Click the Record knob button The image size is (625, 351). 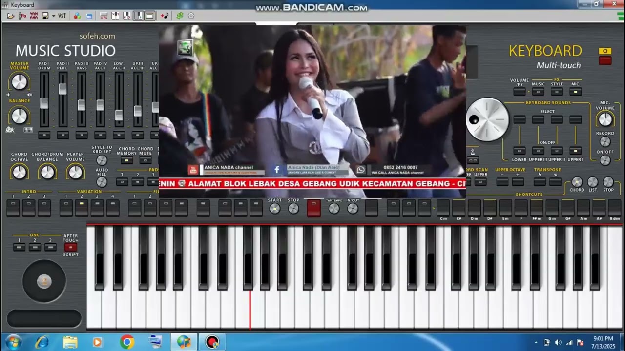605,142
